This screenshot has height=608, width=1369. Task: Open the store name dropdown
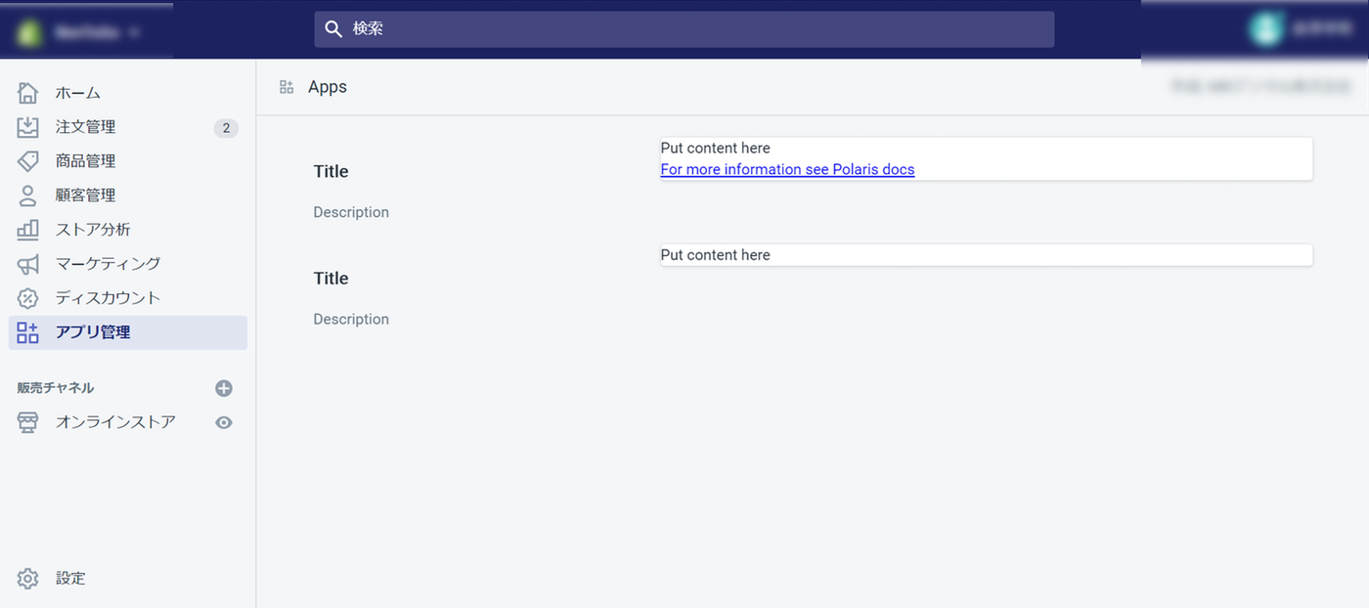(86, 31)
